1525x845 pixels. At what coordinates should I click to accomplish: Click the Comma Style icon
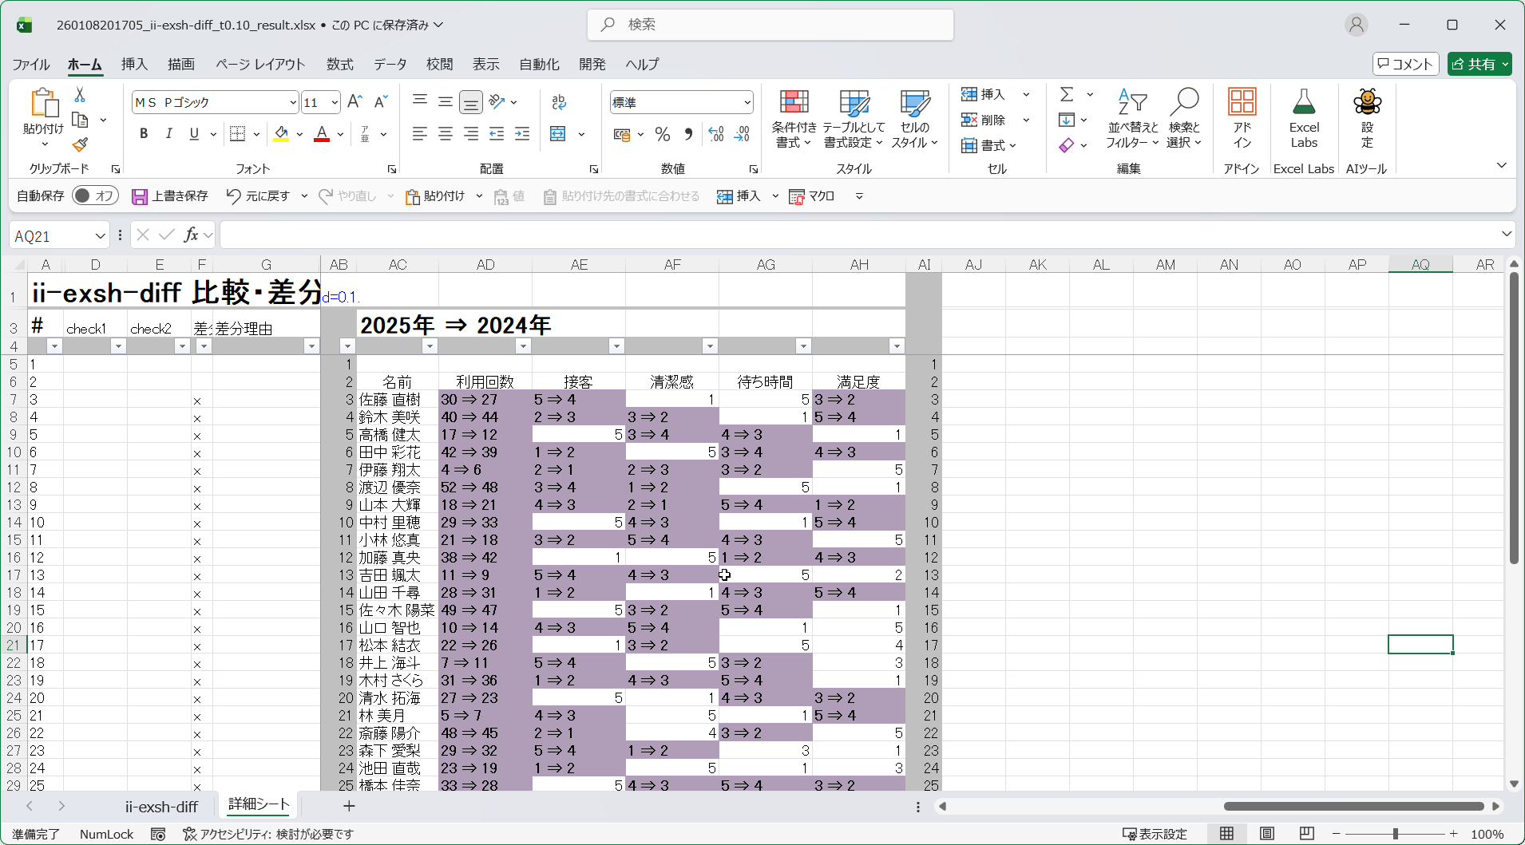(688, 134)
